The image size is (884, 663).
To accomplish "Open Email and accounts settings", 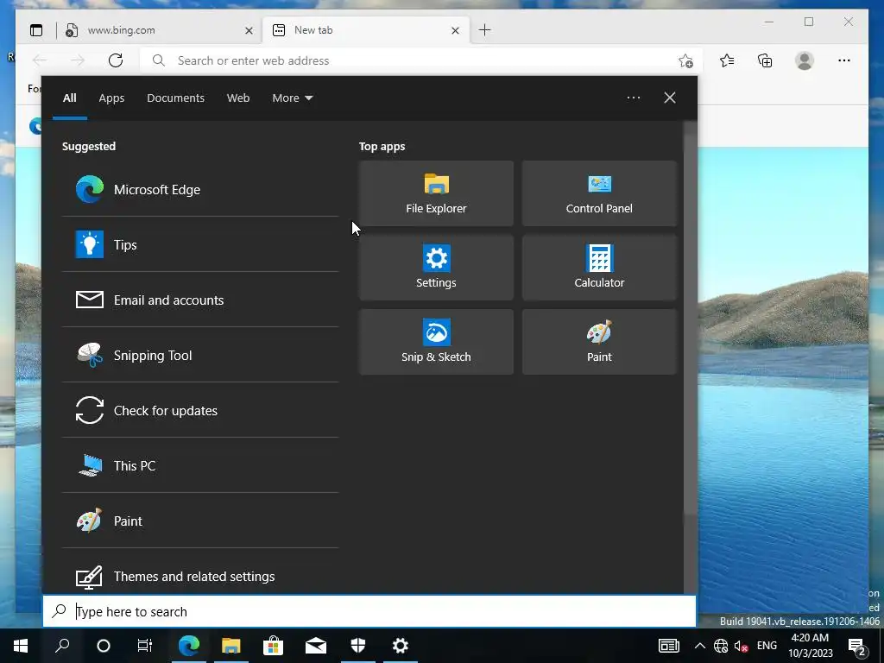I will [x=200, y=300].
